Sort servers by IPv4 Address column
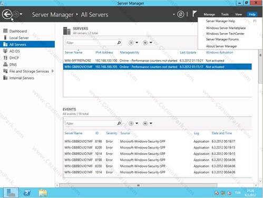This screenshot has width=263, height=198. click(x=104, y=52)
